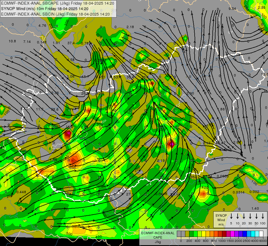The height and width of the screenshot is (246, 268).
Task: Click the map value "2.90"
Action: click(x=190, y=93)
